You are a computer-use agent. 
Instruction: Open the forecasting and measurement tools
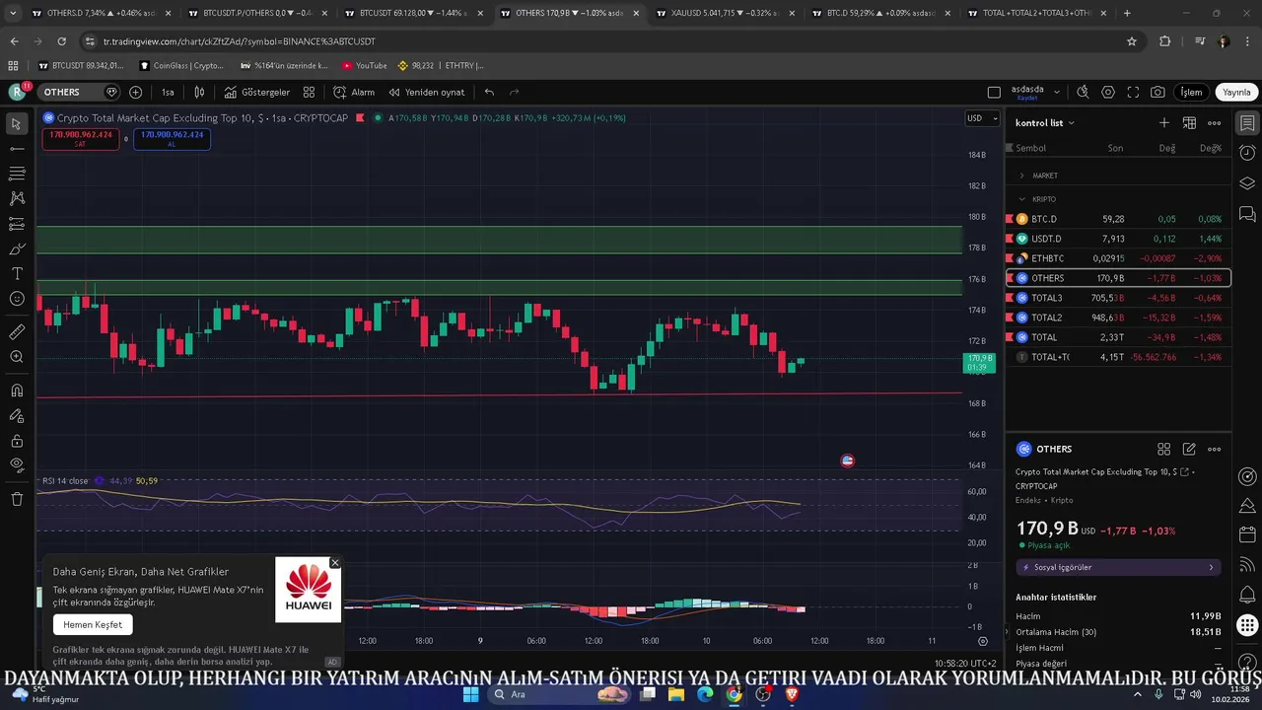coord(17,224)
